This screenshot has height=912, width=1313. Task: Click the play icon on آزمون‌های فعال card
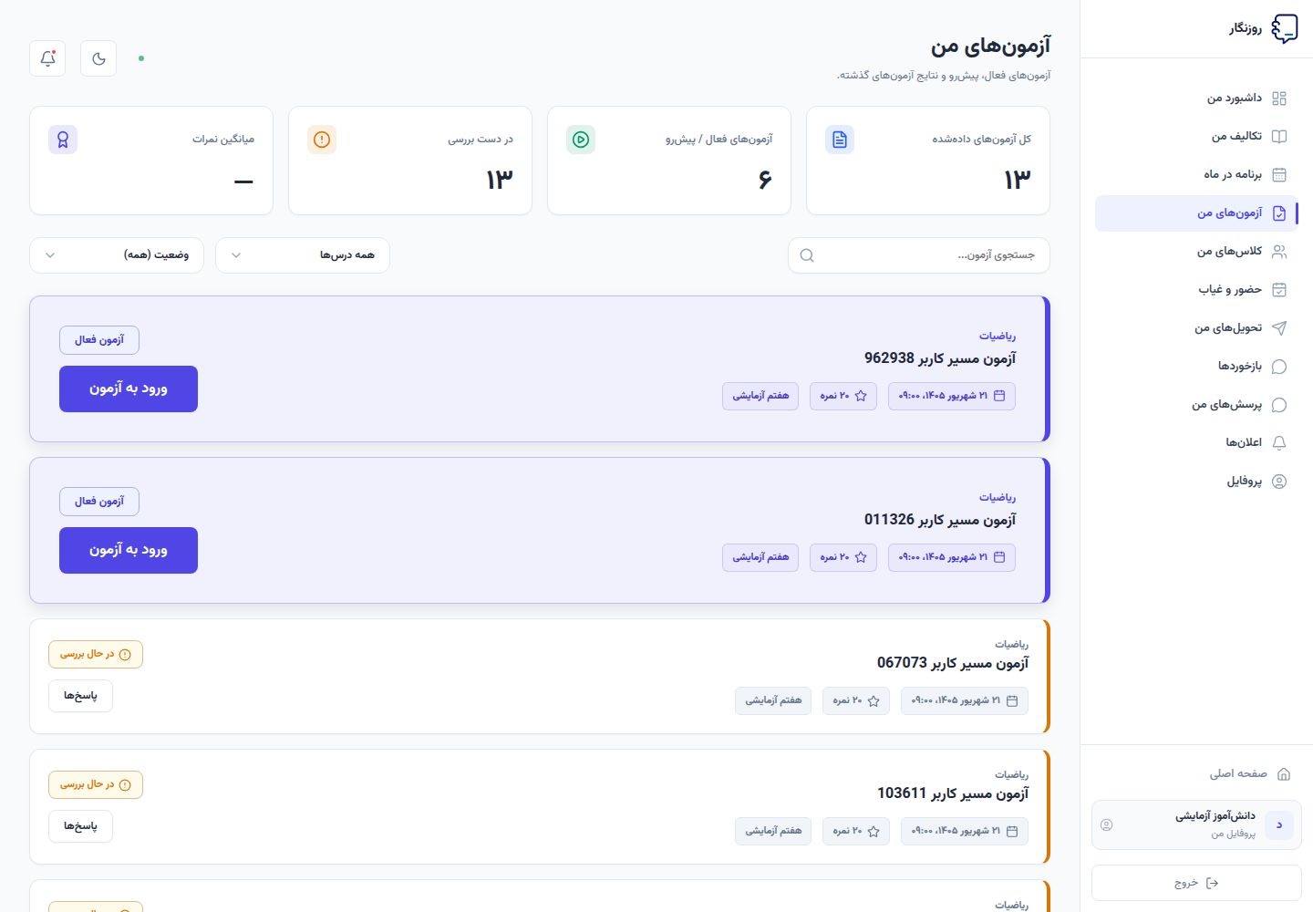(581, 140)
